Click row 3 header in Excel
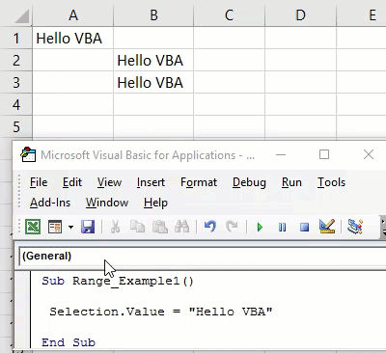 point(16,82)
